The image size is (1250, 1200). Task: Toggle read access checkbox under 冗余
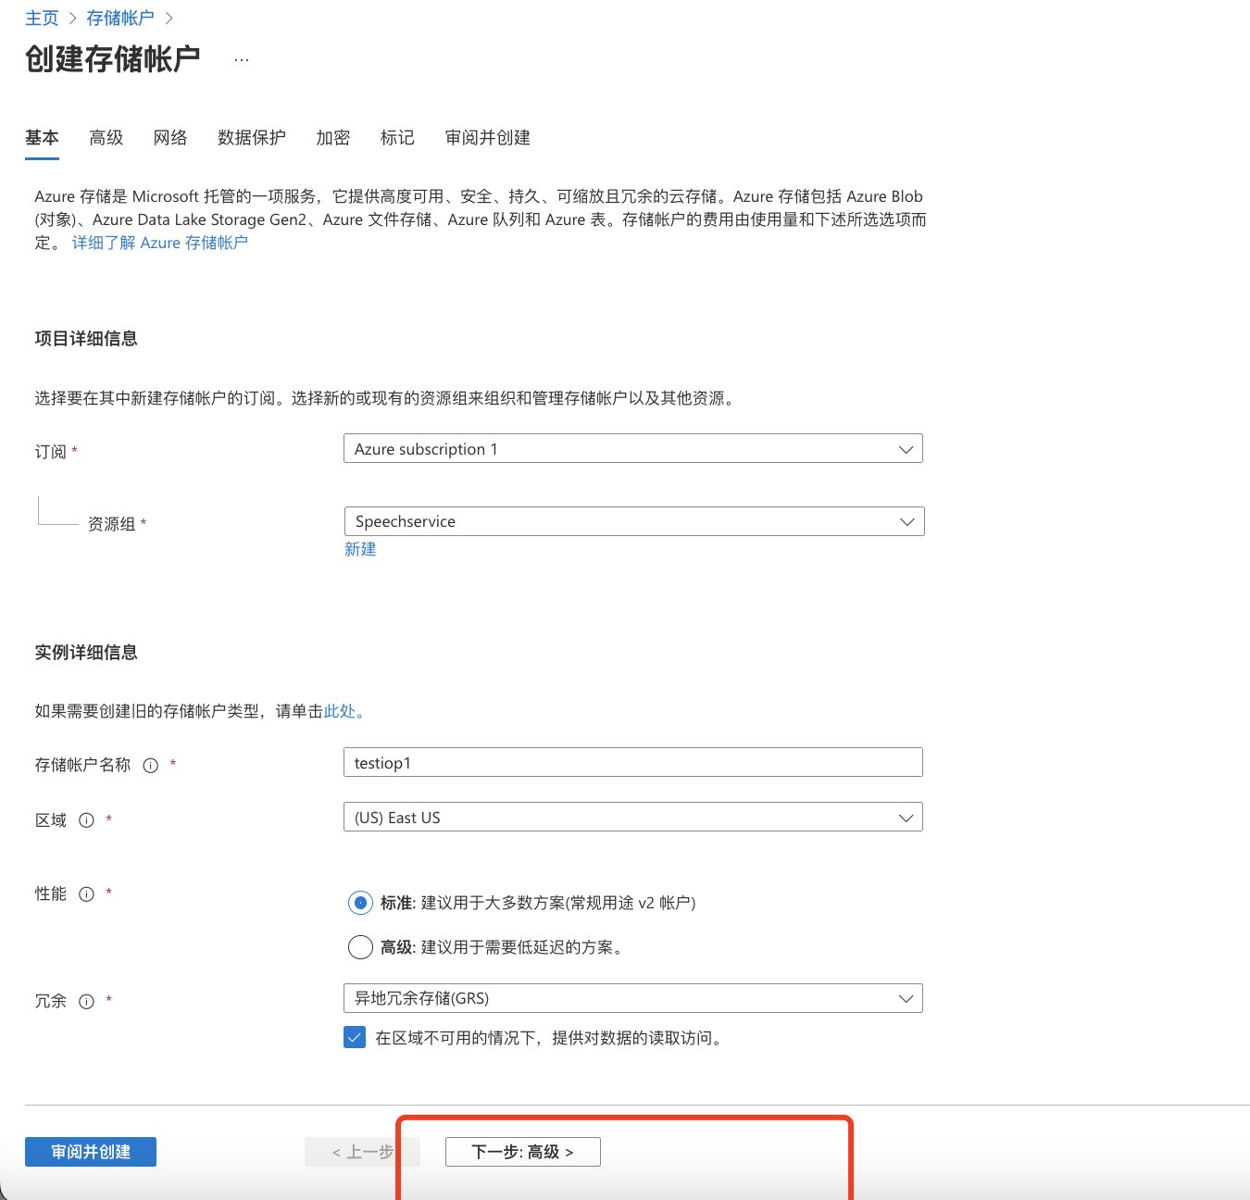point(355,1037)
